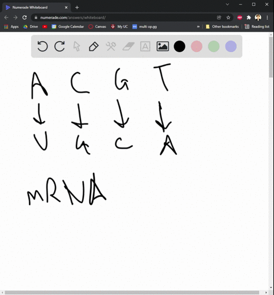The image size is (274, 295).
Task: Open the Extensions puzzle piece menu
Action: [249, 18]
